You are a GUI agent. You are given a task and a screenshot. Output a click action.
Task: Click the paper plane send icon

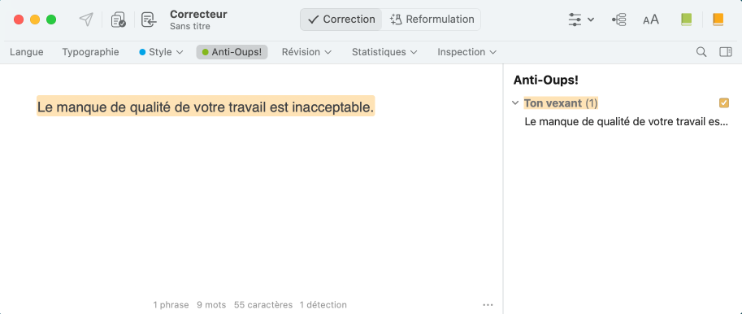[85, 20]
